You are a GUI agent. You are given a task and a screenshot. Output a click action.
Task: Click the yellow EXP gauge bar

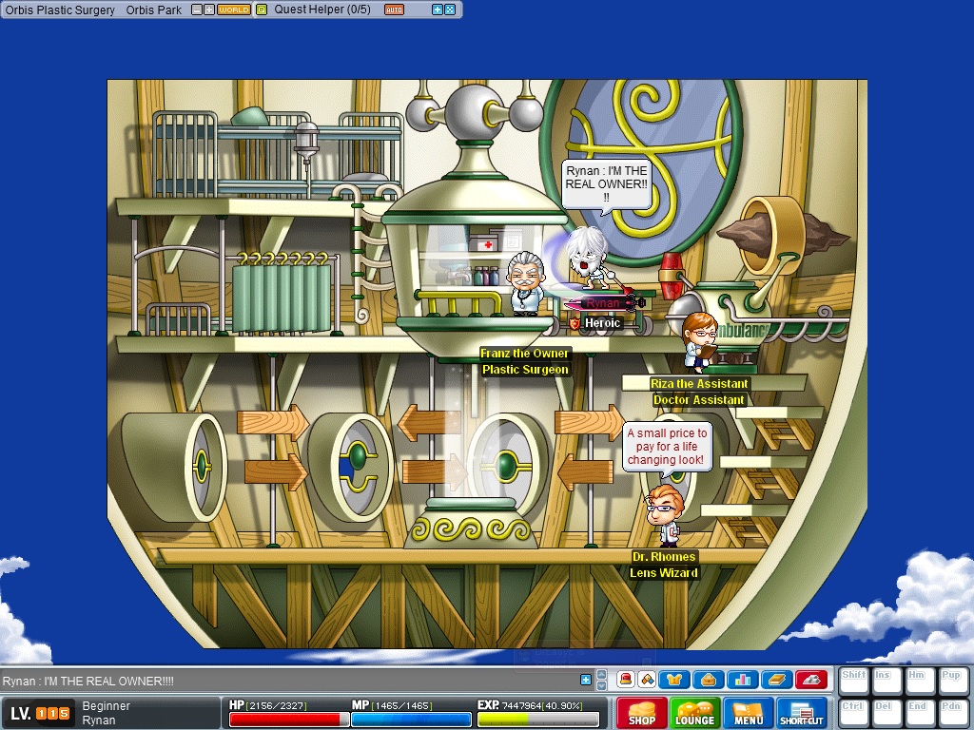(538, 720)
